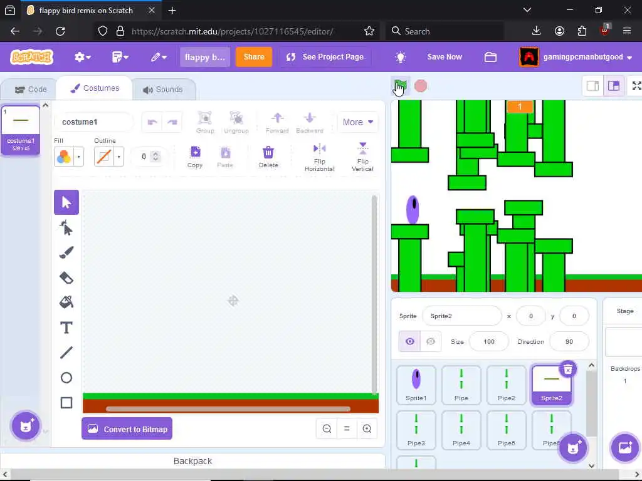
Task: Delete the selected shape with trash icon
Action: coord(268,157)
